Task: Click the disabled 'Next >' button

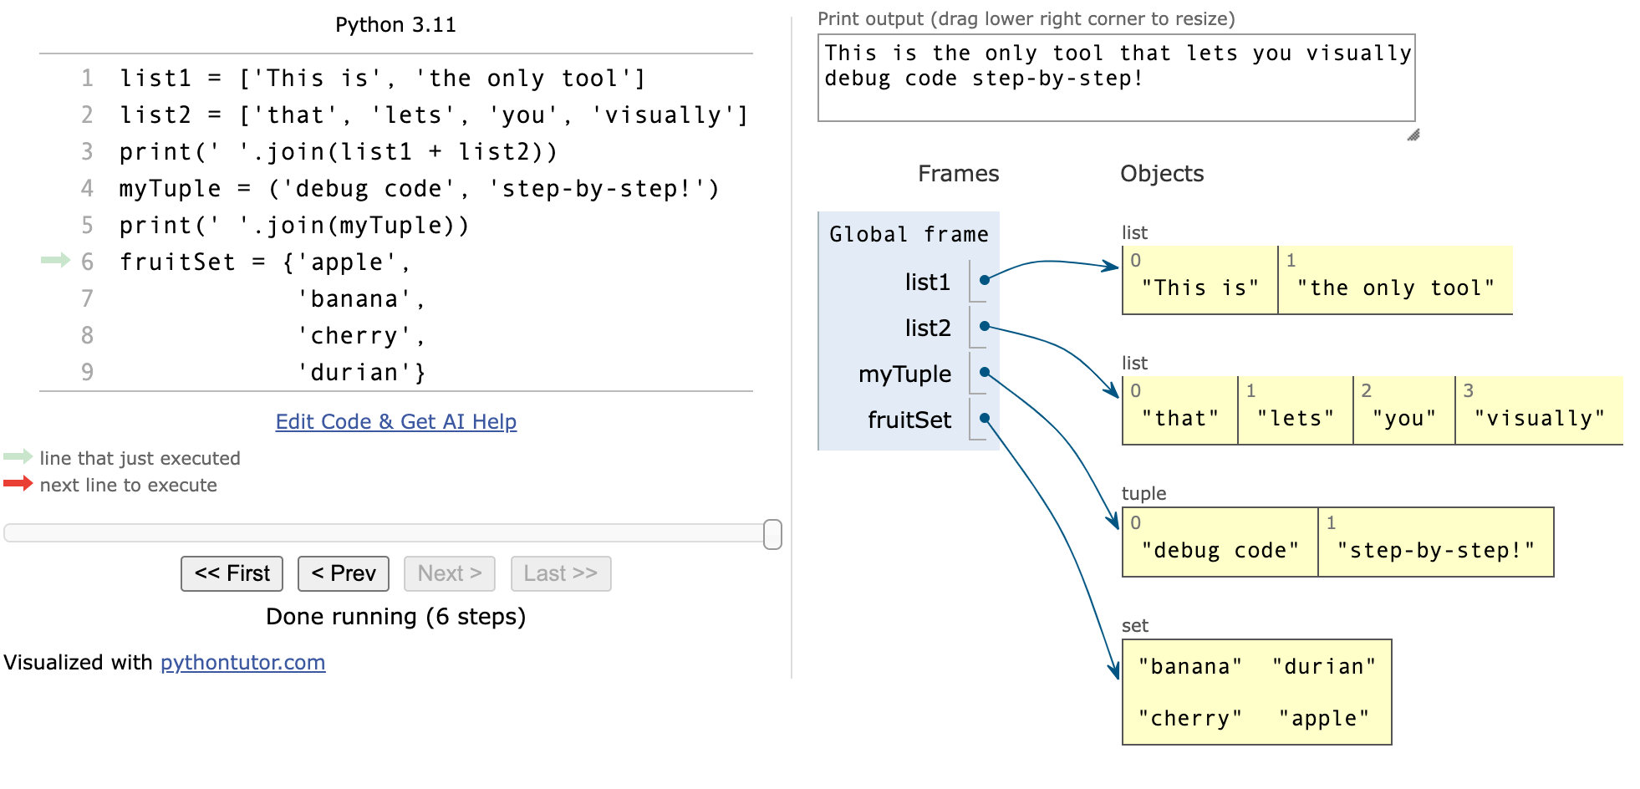Action: click(x=450, y=573)
